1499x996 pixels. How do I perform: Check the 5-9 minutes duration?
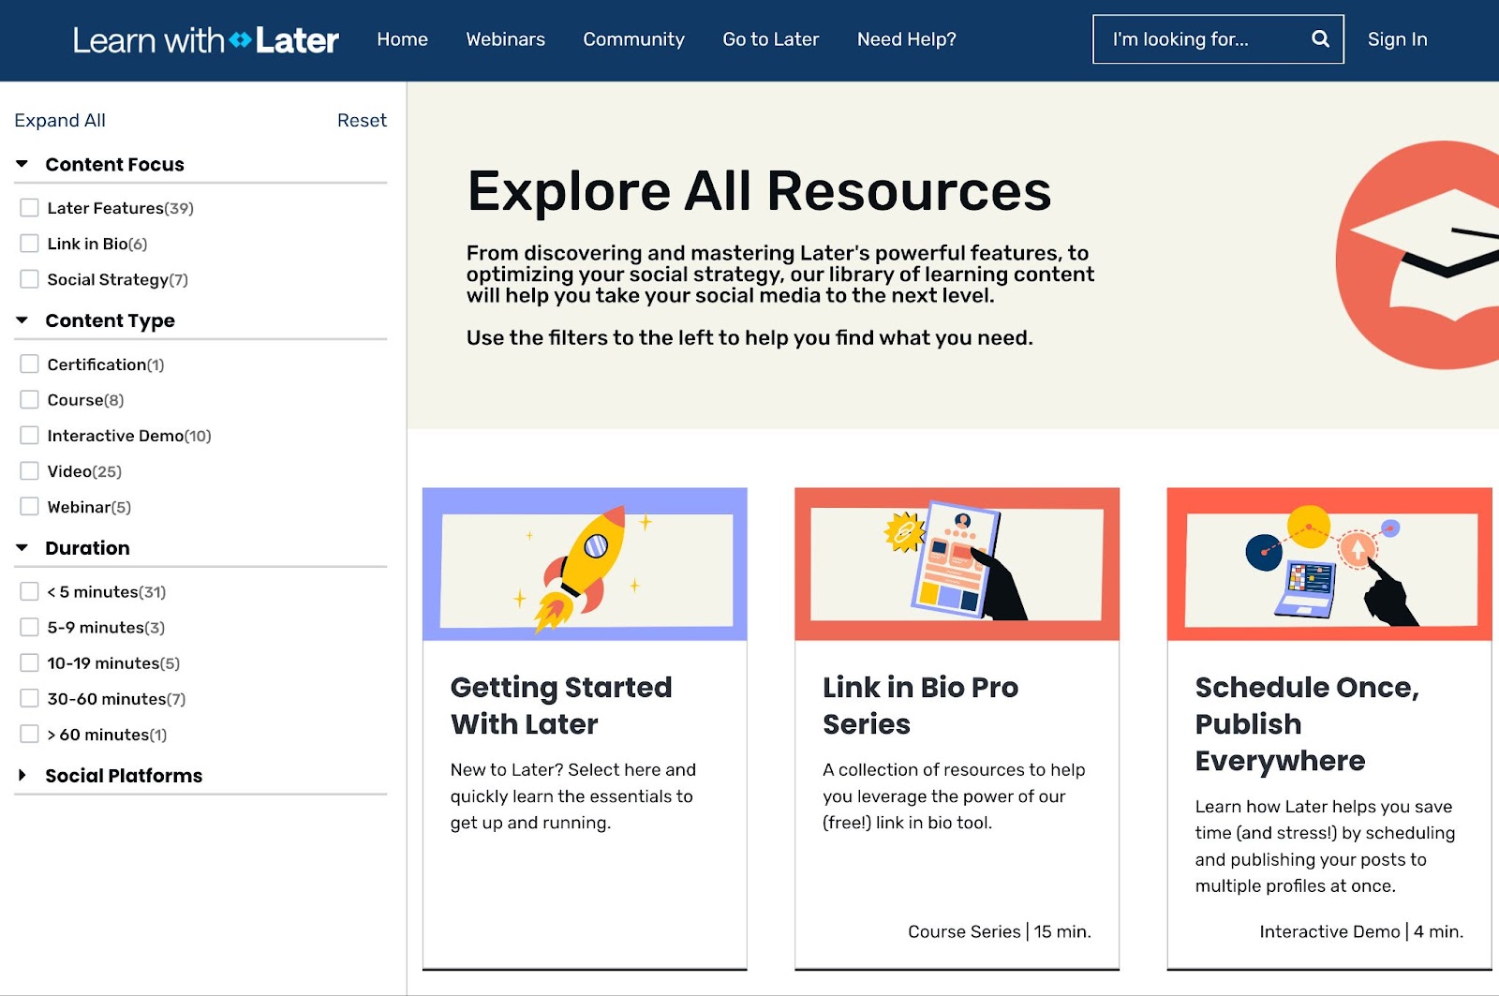pyautogui.click(x=29, y=628)
